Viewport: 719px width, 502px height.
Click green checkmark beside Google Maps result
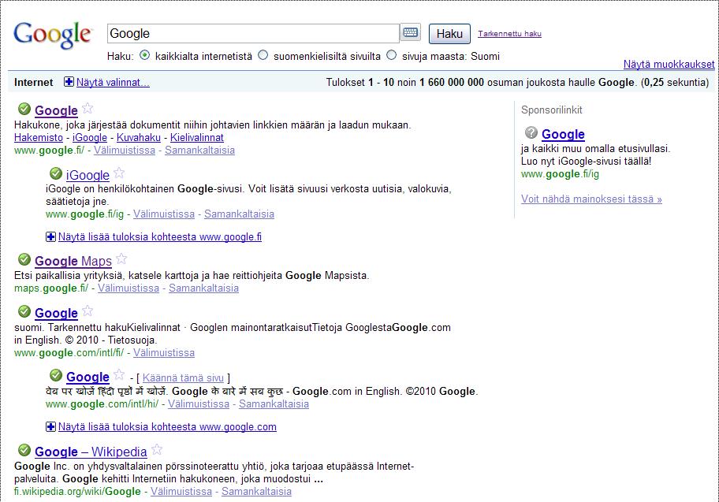click(24, 259)
